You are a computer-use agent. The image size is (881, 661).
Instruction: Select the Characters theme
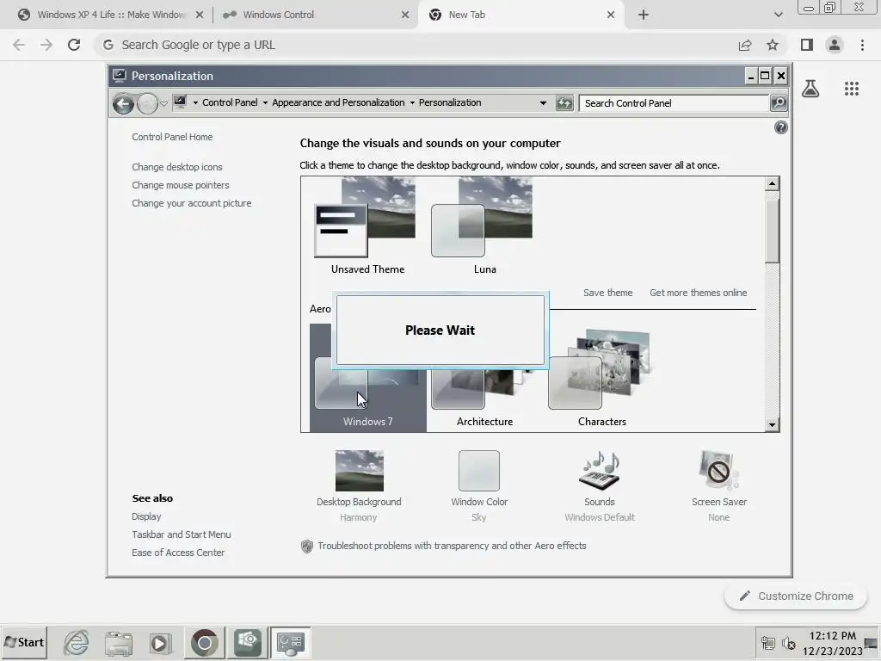pos(600,378)
